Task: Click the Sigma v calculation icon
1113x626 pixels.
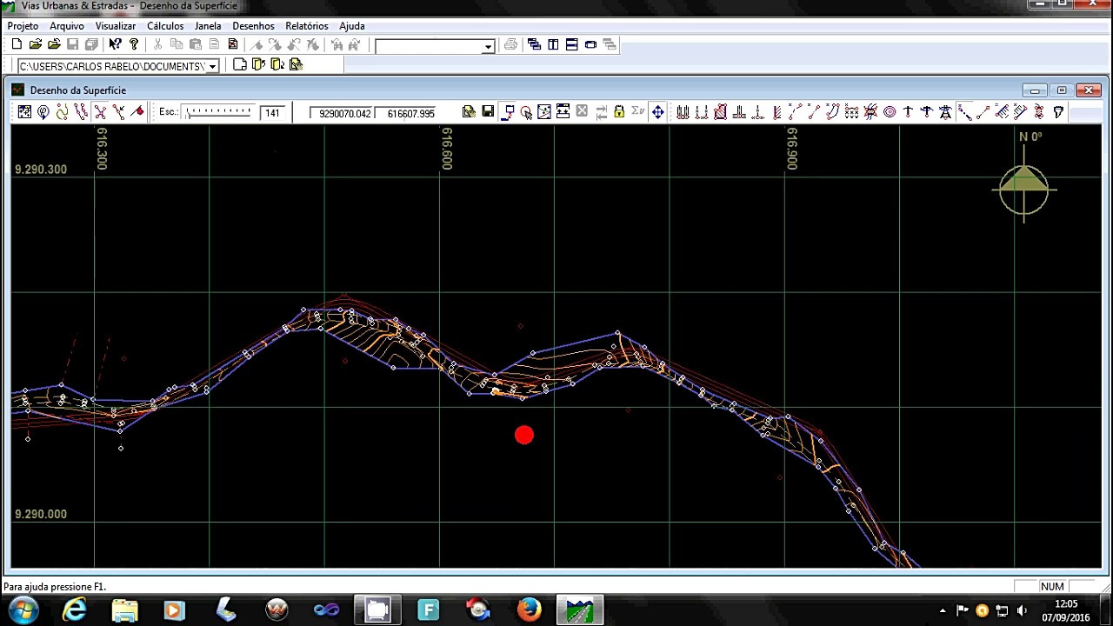Action: coord(638,112)
